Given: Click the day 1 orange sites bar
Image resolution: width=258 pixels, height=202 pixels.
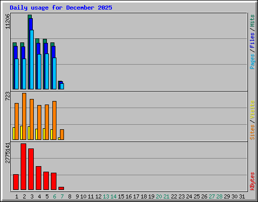Looking at the screenshot, I should tap(17, 121).
